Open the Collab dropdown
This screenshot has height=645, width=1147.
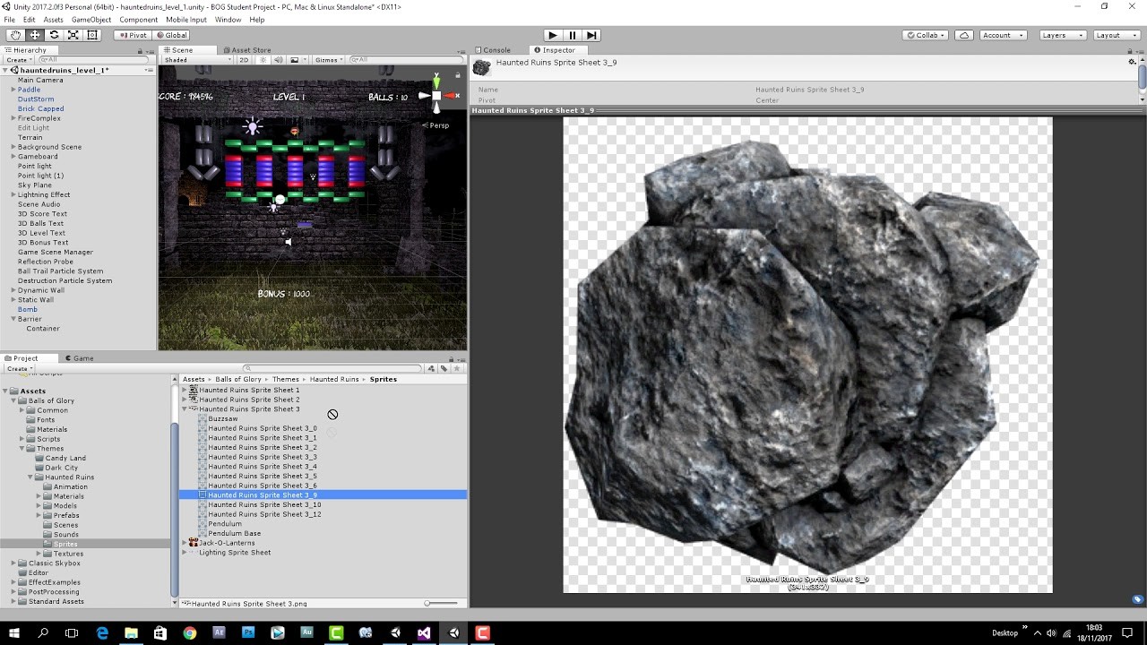tap(927, 35)
